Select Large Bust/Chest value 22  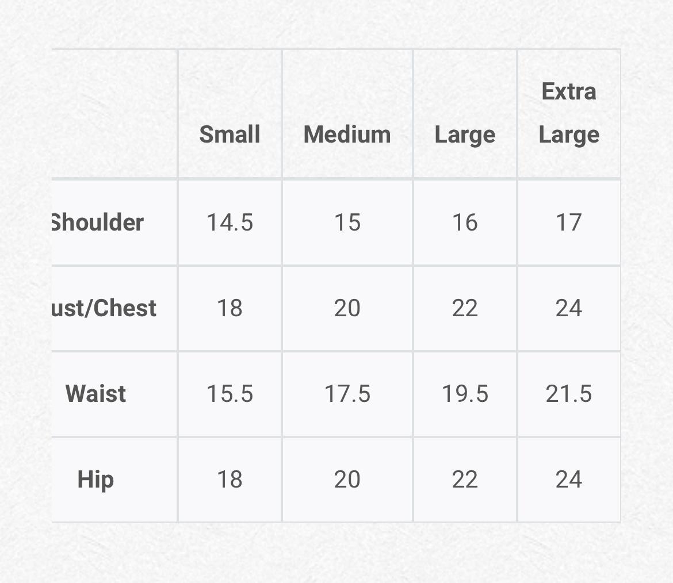click(x=465, y=308)
